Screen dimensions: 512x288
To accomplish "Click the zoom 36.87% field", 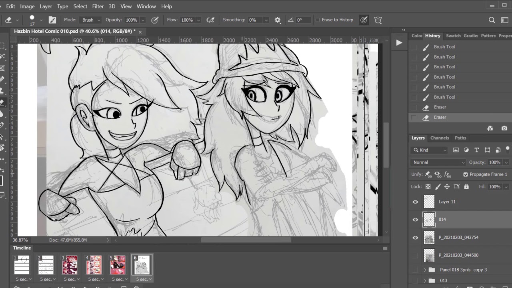I will pyautogui.click(x=20, y=240).
